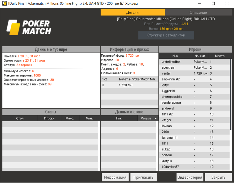The image size is (234, 184).
Task: Click the Призовой фонд 9 720 грн value
Action: (132, 56)
